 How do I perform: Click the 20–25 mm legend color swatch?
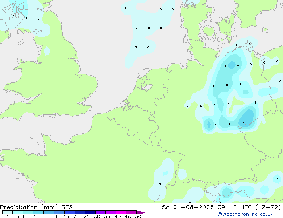tap(80, 212)
